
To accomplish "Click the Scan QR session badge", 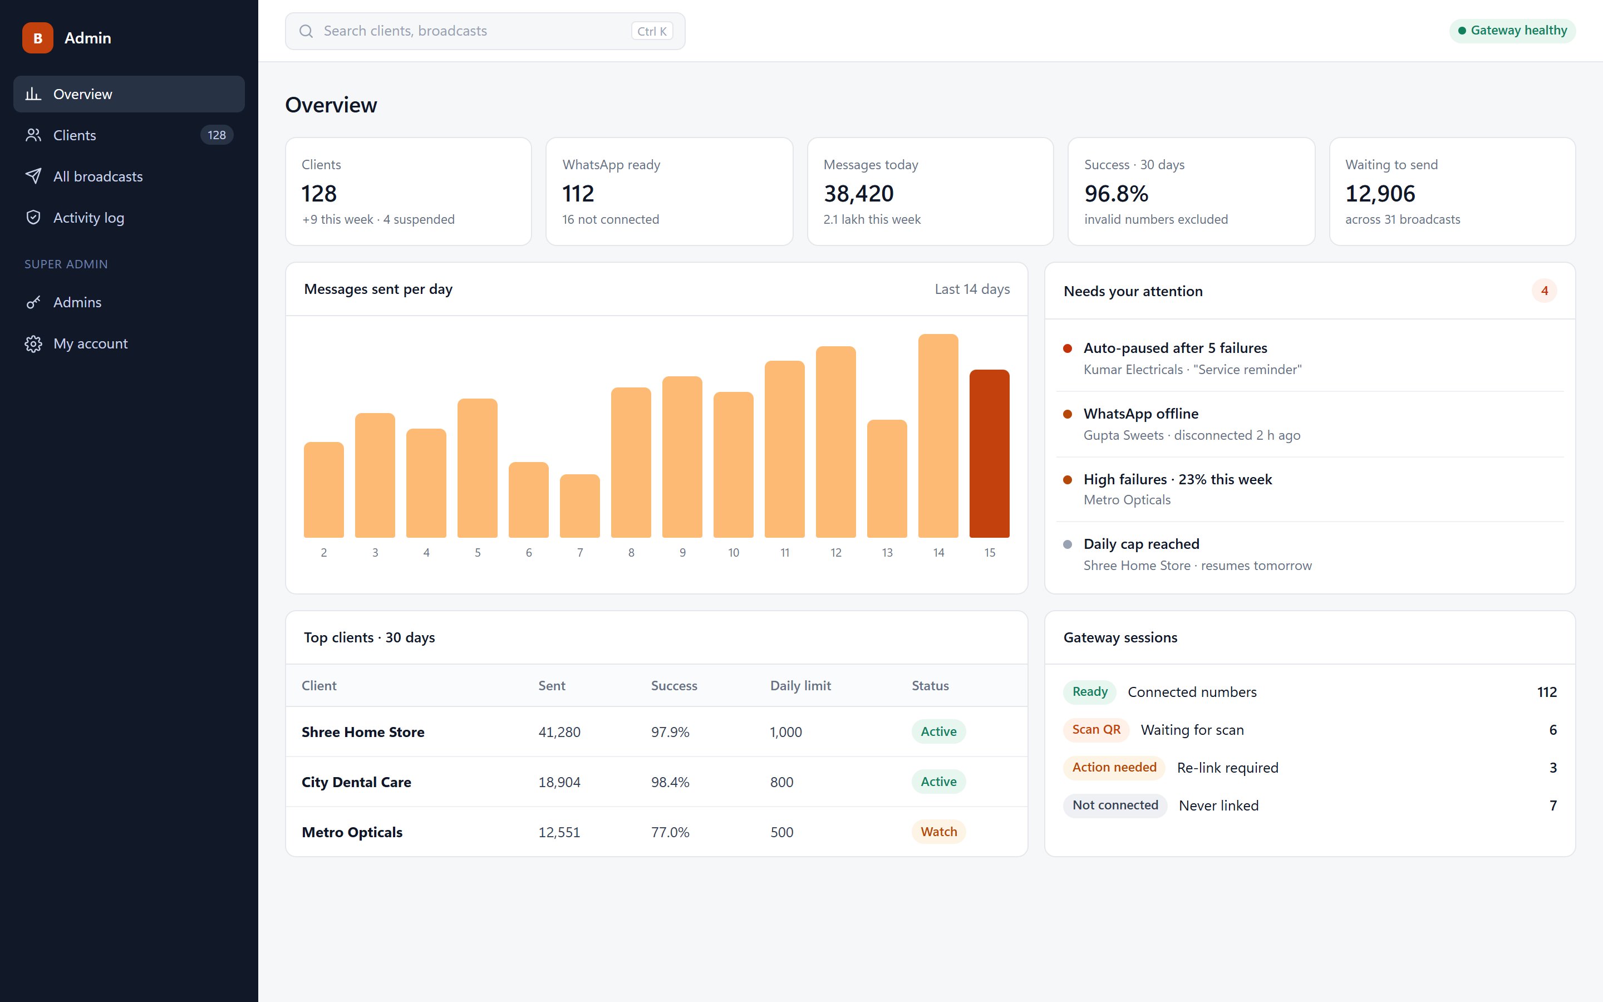I will pos(1096,730).
